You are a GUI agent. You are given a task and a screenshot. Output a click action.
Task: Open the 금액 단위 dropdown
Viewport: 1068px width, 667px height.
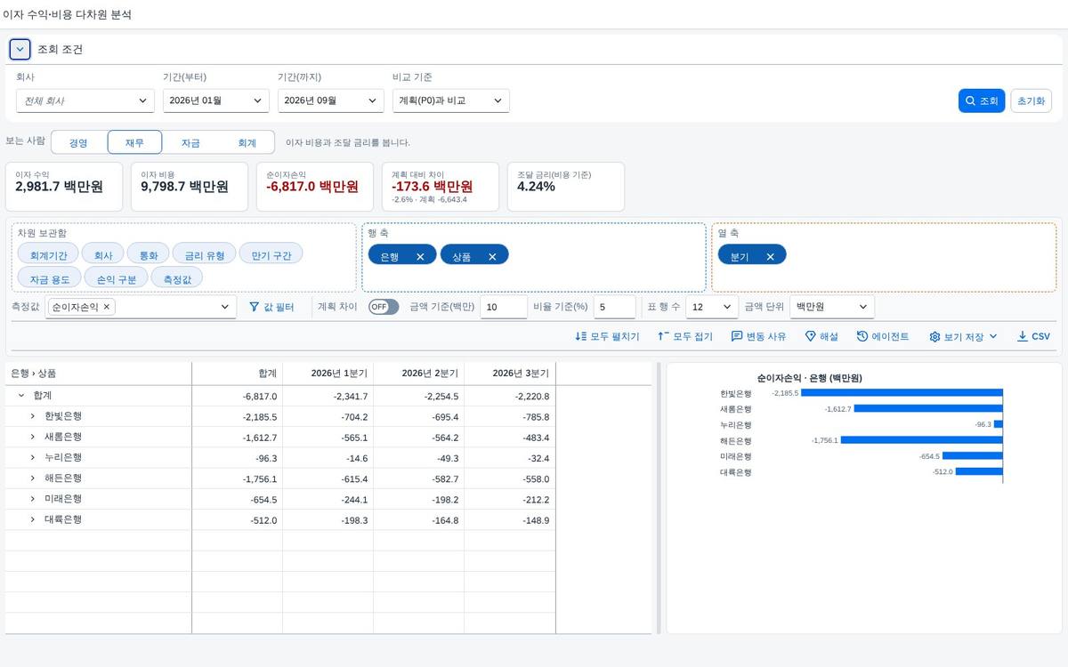click(x=832, y=307)
